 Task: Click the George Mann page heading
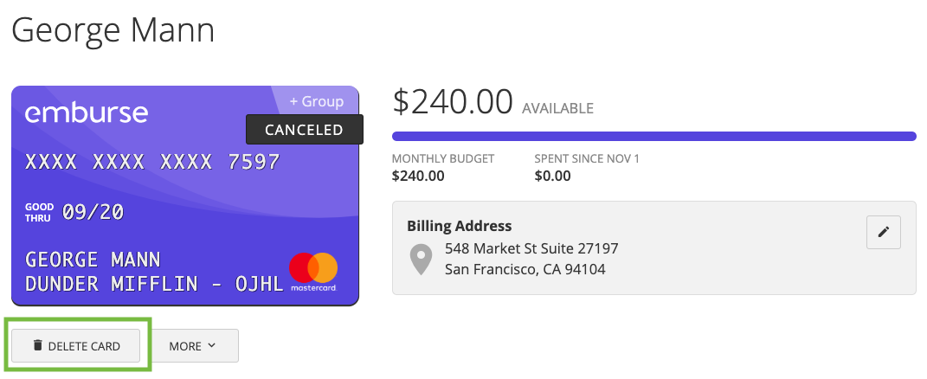(x=113, y=31)
